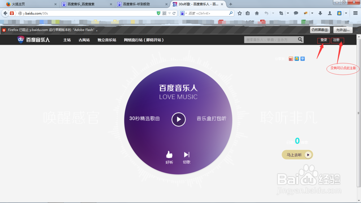Share to Qzone star icon
The width and height of the screenshot is (361, 203).
point(297,59)
